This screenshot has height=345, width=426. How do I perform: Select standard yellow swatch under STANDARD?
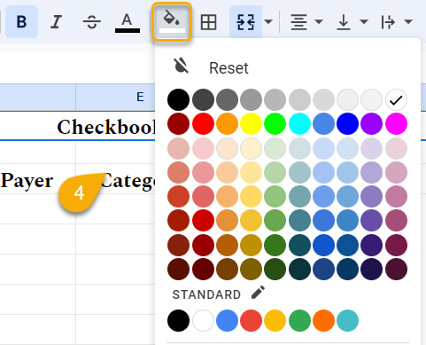tap(275, 321)
